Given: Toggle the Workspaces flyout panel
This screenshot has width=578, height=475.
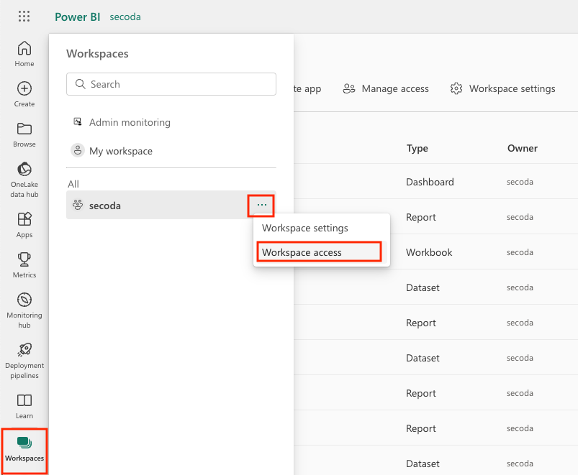Looking at the screenshot, I should pos(24,449).
